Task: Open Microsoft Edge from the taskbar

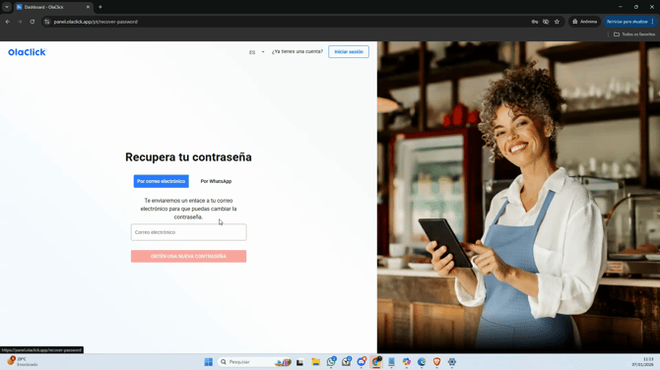Action: (x=422, y=361)
